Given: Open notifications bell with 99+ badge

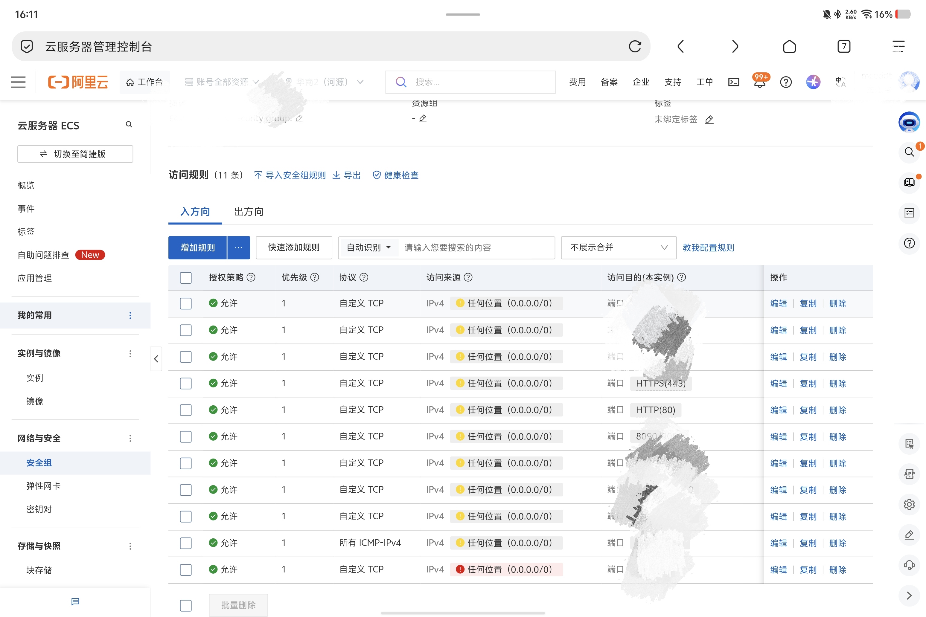Looking at the screenshot, I should [x=760, y=82].
